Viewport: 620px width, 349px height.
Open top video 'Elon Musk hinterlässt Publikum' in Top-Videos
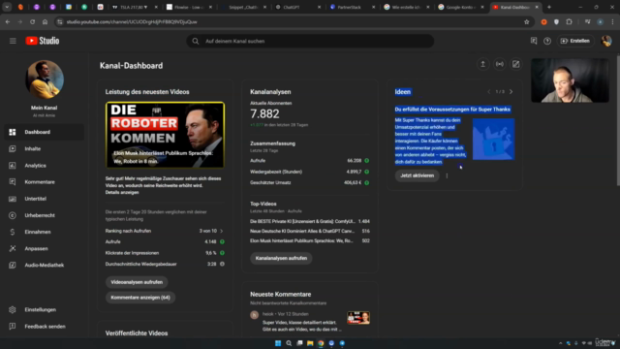(x=301, y=240)
